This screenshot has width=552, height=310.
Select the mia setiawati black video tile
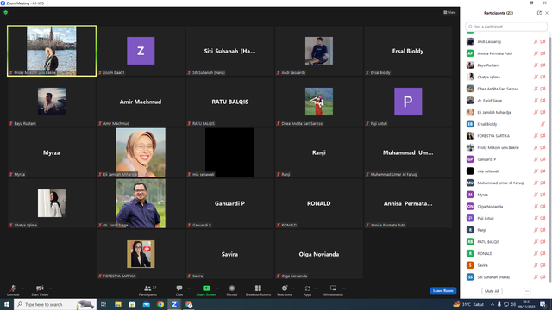click(x=230, y=152)
